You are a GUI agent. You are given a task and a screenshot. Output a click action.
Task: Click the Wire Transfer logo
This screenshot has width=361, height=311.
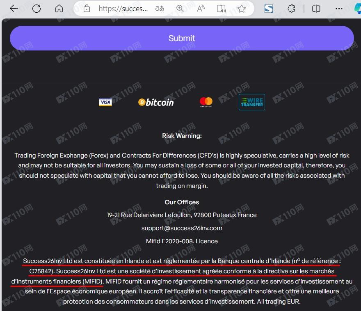pos(251,102)
